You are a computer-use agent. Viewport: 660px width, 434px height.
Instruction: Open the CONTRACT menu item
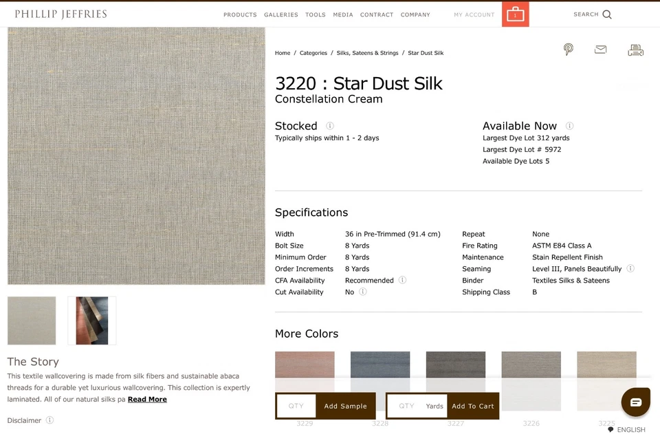376,14
